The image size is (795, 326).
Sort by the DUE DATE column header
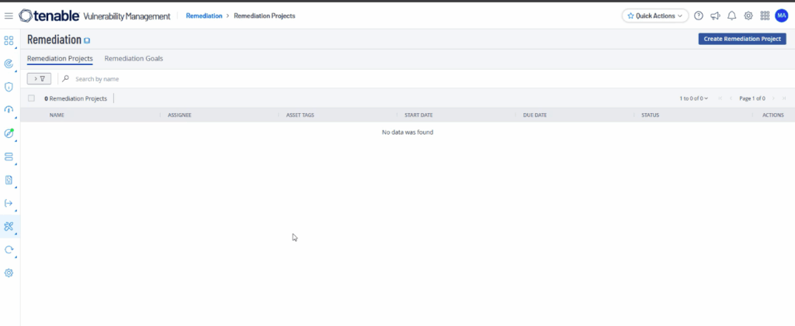(x=535, y=115)
